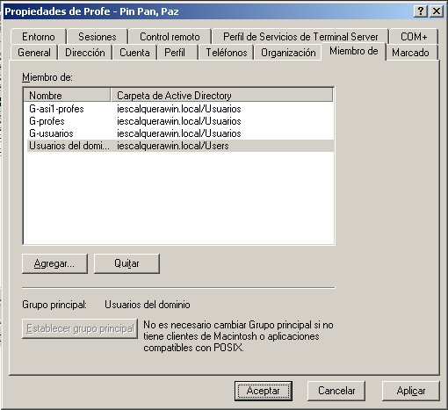448x410 pixels.
Task: Go to the Cuenta tab
Action: tap(134, 53)
